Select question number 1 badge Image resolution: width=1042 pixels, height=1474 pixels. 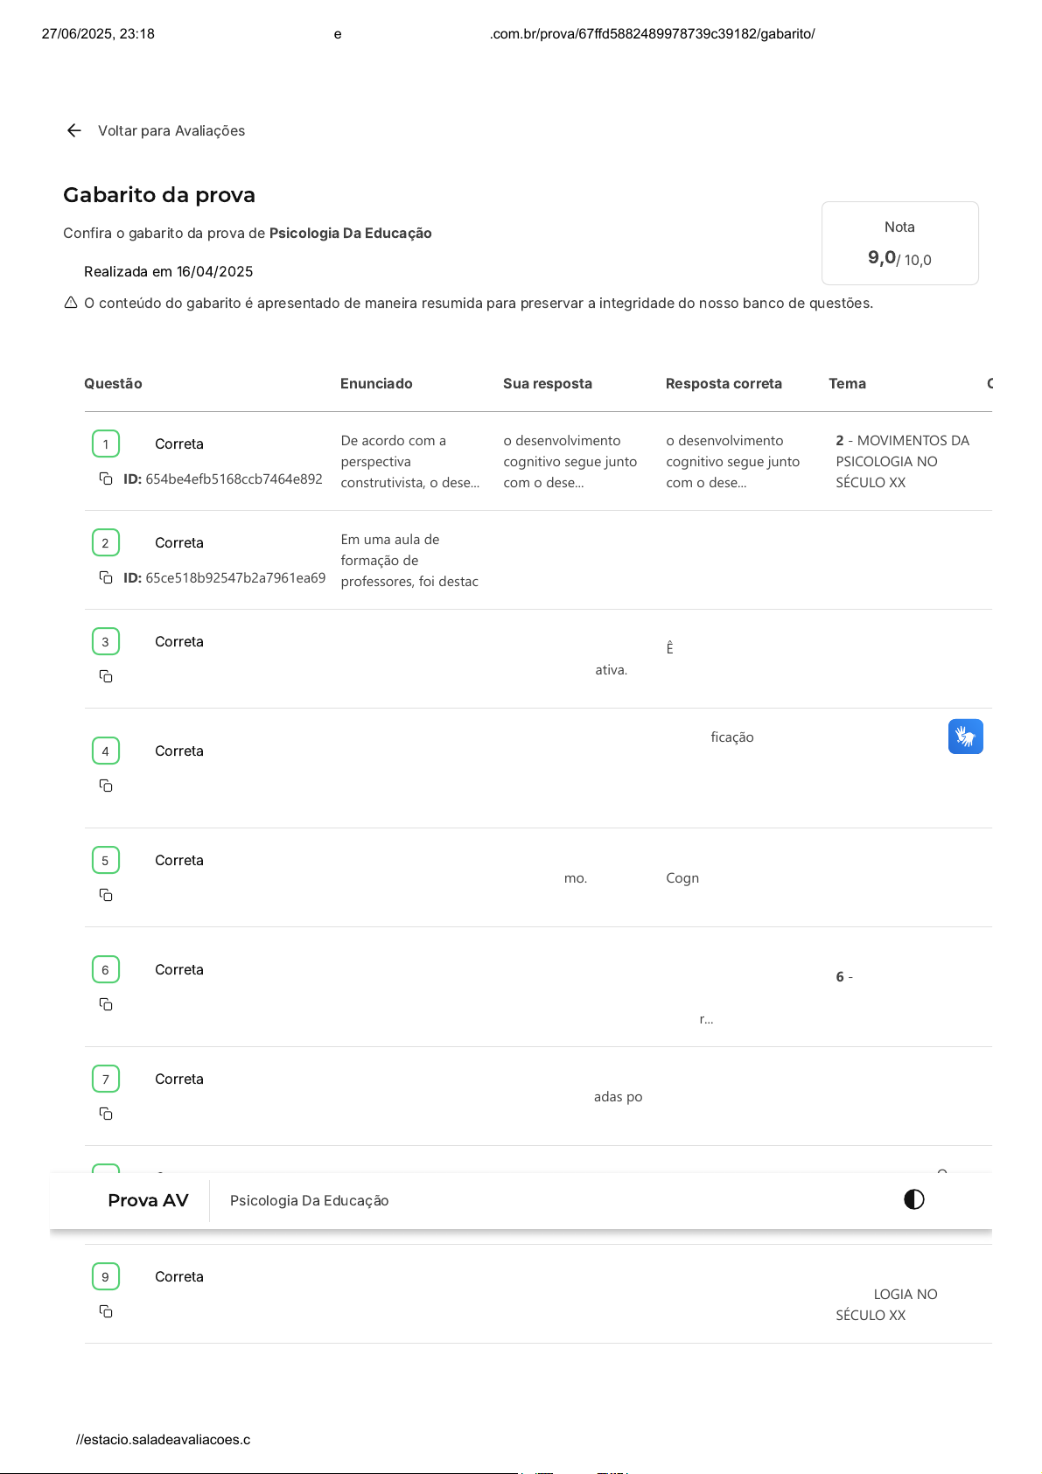[106, 444]
